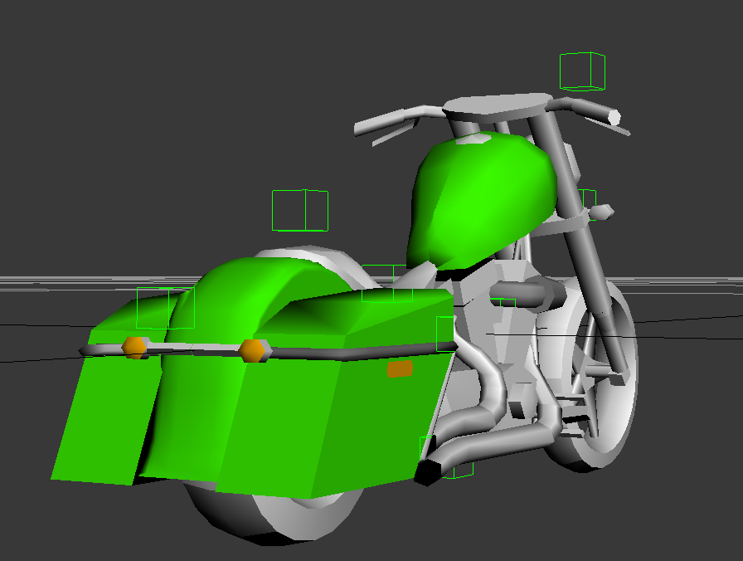Select the left orange hexagonal marker
This screenshot has width=743, height=561.
click(133, 346)
